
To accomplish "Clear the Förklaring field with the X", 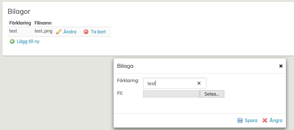I will click(x=199, y=83).
